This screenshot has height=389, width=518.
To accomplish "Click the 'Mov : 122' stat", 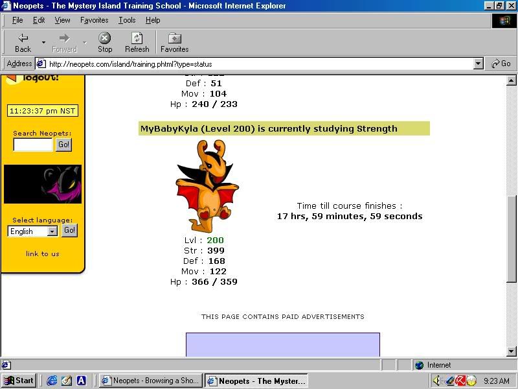I will (204, 271).
